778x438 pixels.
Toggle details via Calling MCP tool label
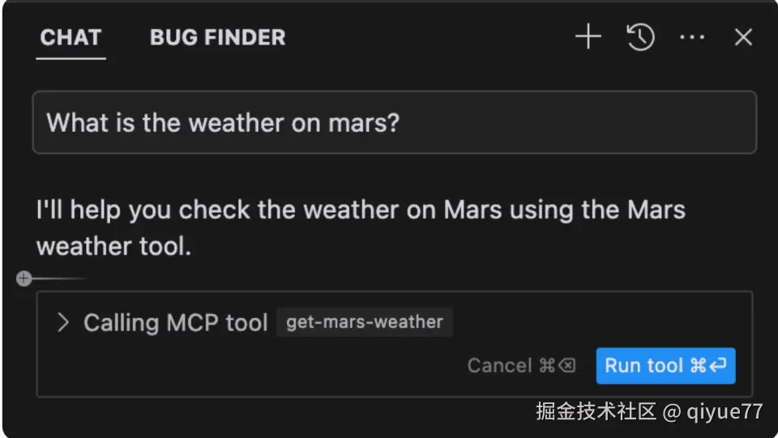(175, 323)
